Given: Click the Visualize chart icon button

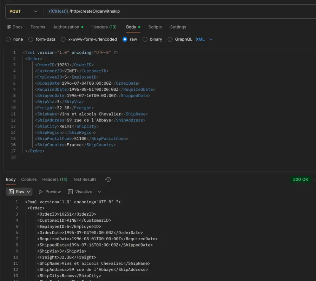Looking at the screenshot, I should point(80,192).
